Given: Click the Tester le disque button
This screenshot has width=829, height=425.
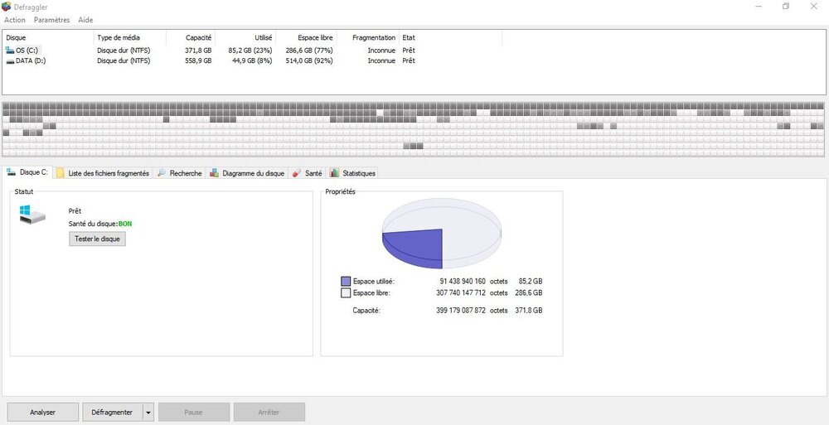Looking at the screenshot, I should pos(97,239).
